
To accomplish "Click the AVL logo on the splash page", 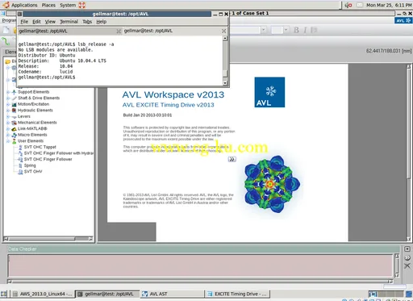I will tap(269, 92).
